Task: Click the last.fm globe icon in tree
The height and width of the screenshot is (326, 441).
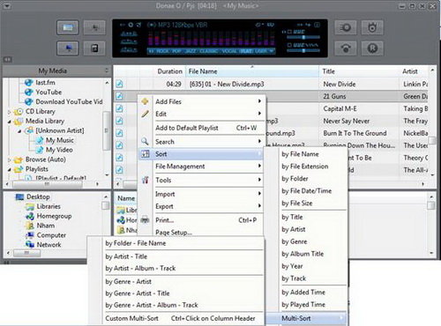Action: 28,83
